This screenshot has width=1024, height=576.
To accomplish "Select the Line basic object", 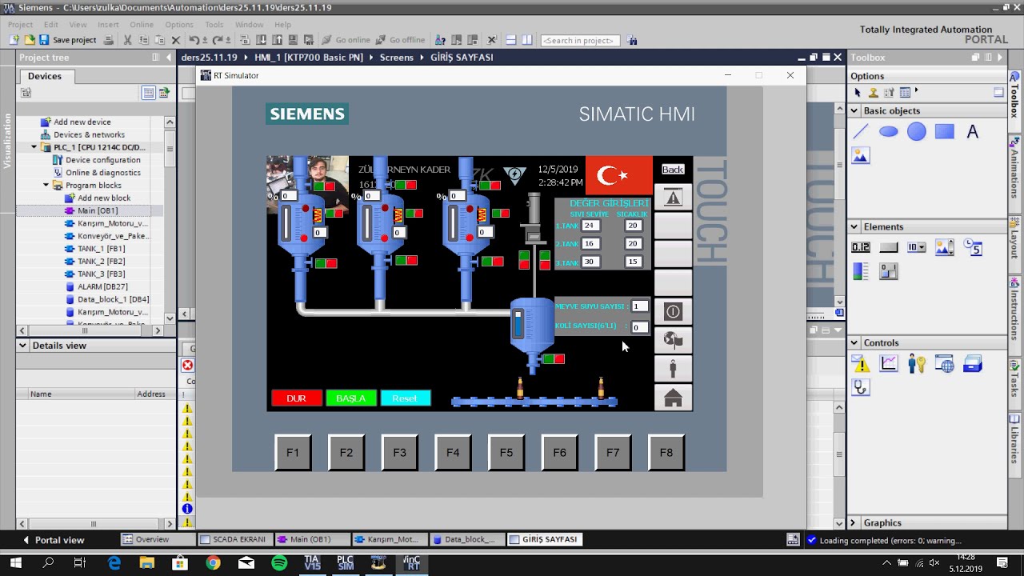I will [x=861, y=132].
